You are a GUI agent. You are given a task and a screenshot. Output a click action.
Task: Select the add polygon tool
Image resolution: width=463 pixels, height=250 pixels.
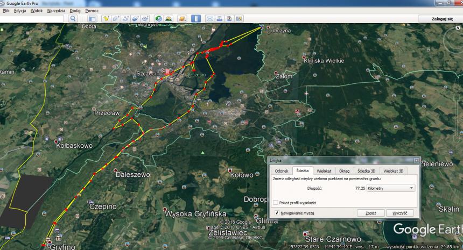click(x=116, y=19)
